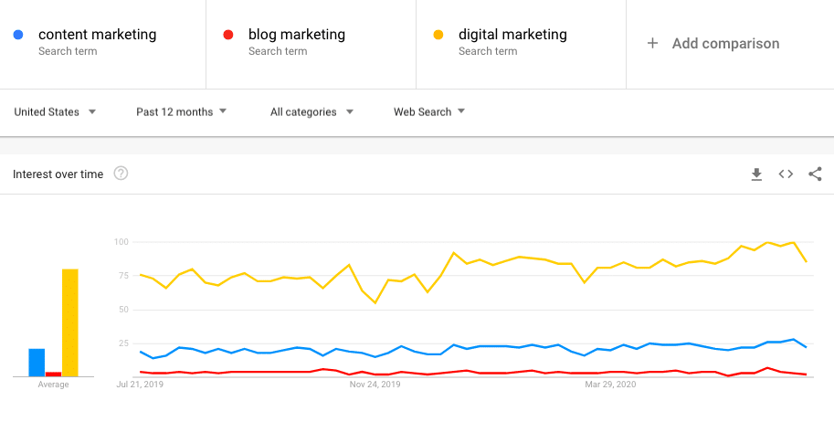Open the embed code icon
The image size is (834, 422).
pos(786,174)
